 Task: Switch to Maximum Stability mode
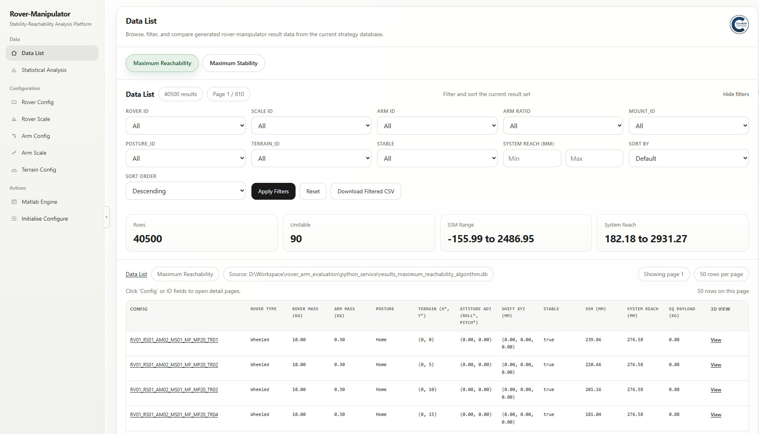233,63
